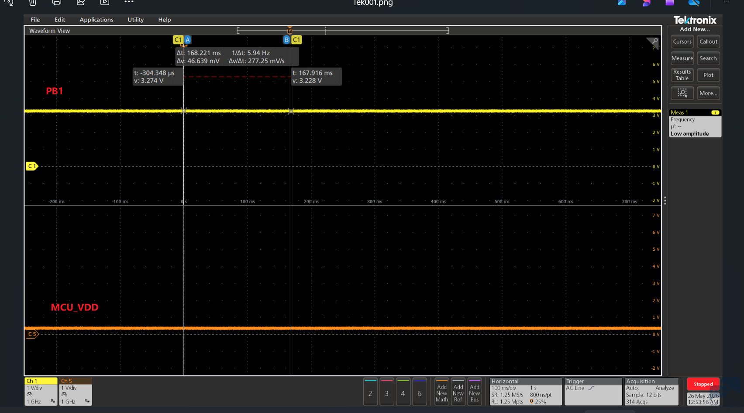The height and width of the screenshot is (413, 744).
Task: Click Add New Ref button
Action: (458, 392)
